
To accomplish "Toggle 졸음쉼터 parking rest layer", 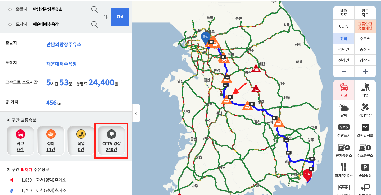I will point(365,170).
